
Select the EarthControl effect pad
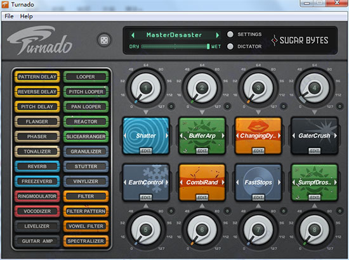146,182
